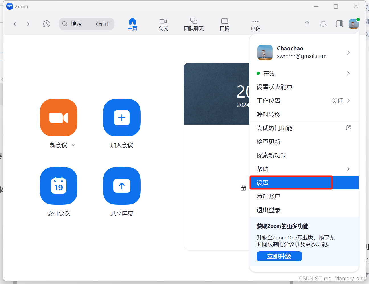
Task: Open 工作位置 menu item
Action: [x=304, y=101]
